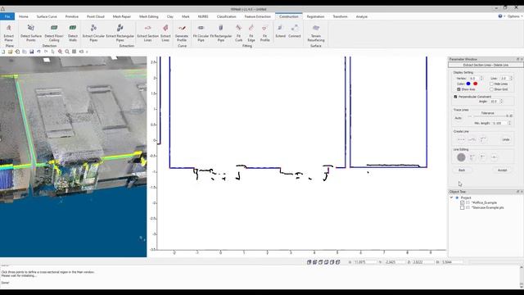
Task: Select the round gray Line Editing button
Action: pos(461,157)
